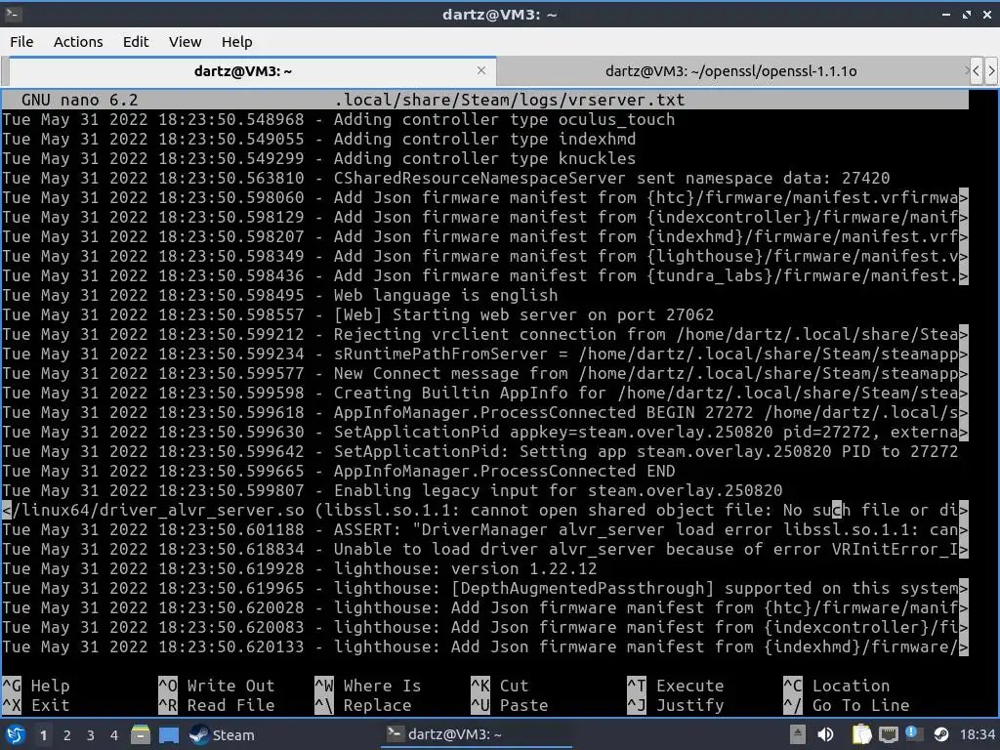The width and height of the screenshot is (1000, 750).
Task: Click the terminal icon in title bar
Action: [x=13, y=14]
